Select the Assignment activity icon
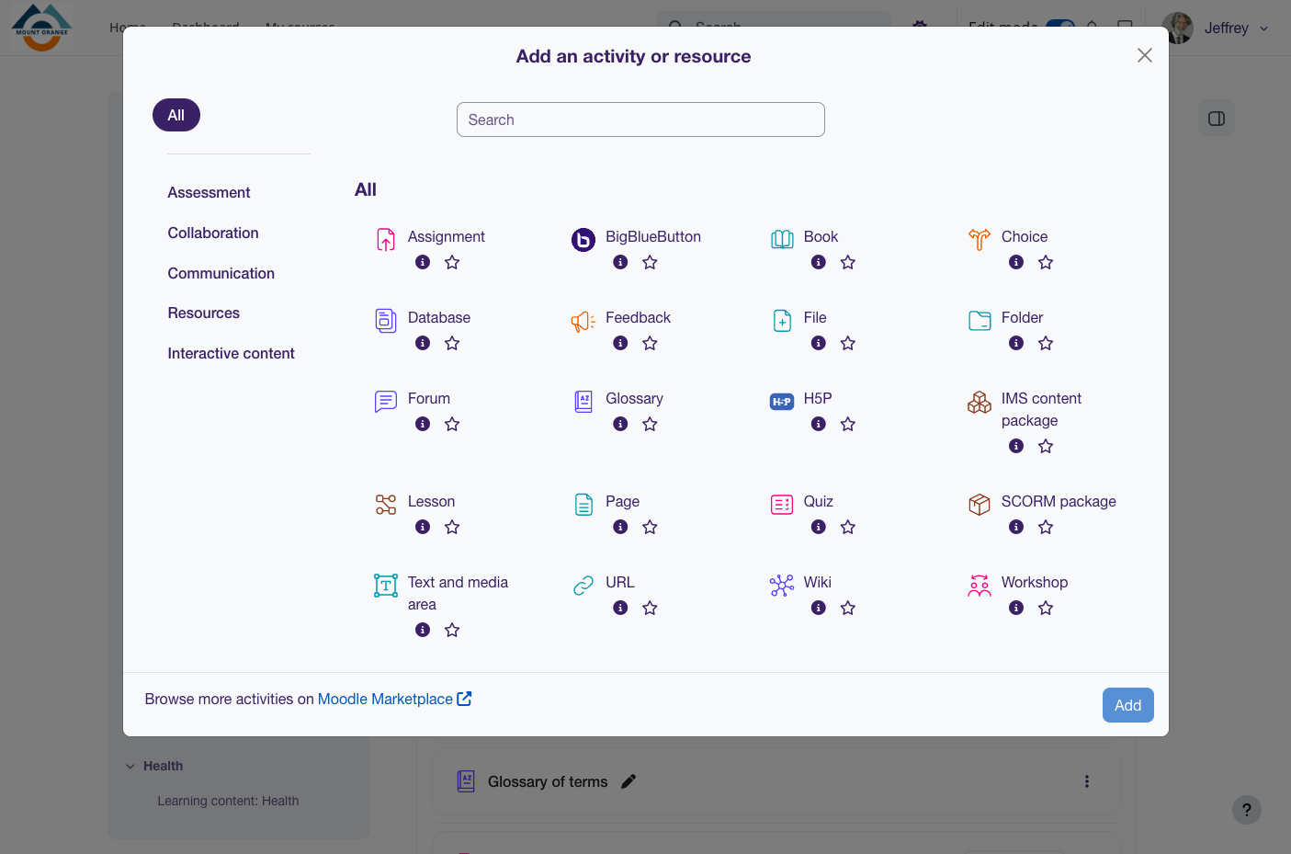This screenshot has width=1291, height=854. click(x=386, y=239)
